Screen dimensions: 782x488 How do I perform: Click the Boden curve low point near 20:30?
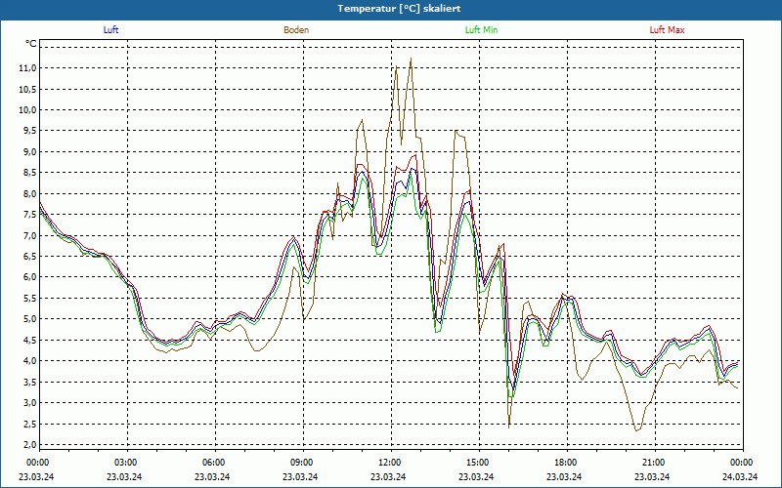(636, 430)
